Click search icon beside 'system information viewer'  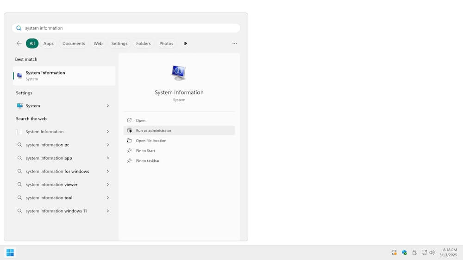pyautogui.click(x=19, y=185)
